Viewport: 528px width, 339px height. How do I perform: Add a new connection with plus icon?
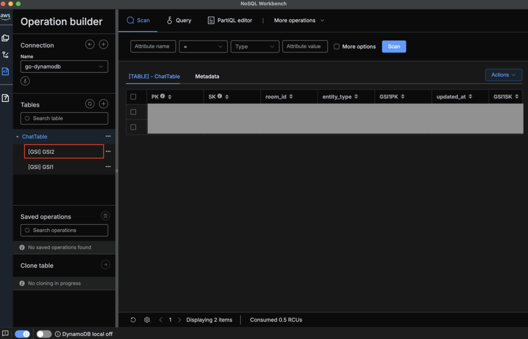104,45
